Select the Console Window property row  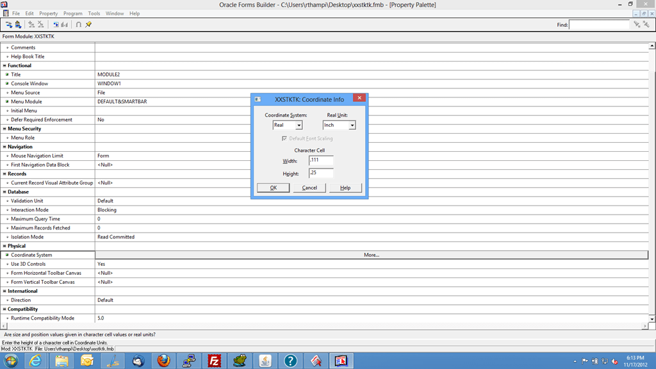point(325,84)
